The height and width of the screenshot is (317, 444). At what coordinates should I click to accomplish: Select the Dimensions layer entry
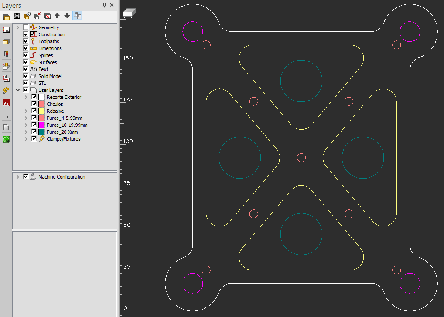(50, 48)
